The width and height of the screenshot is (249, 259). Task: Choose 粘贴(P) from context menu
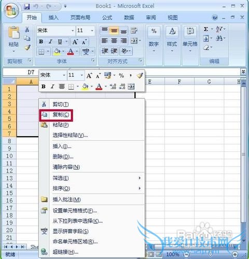[x=92, y=125]
